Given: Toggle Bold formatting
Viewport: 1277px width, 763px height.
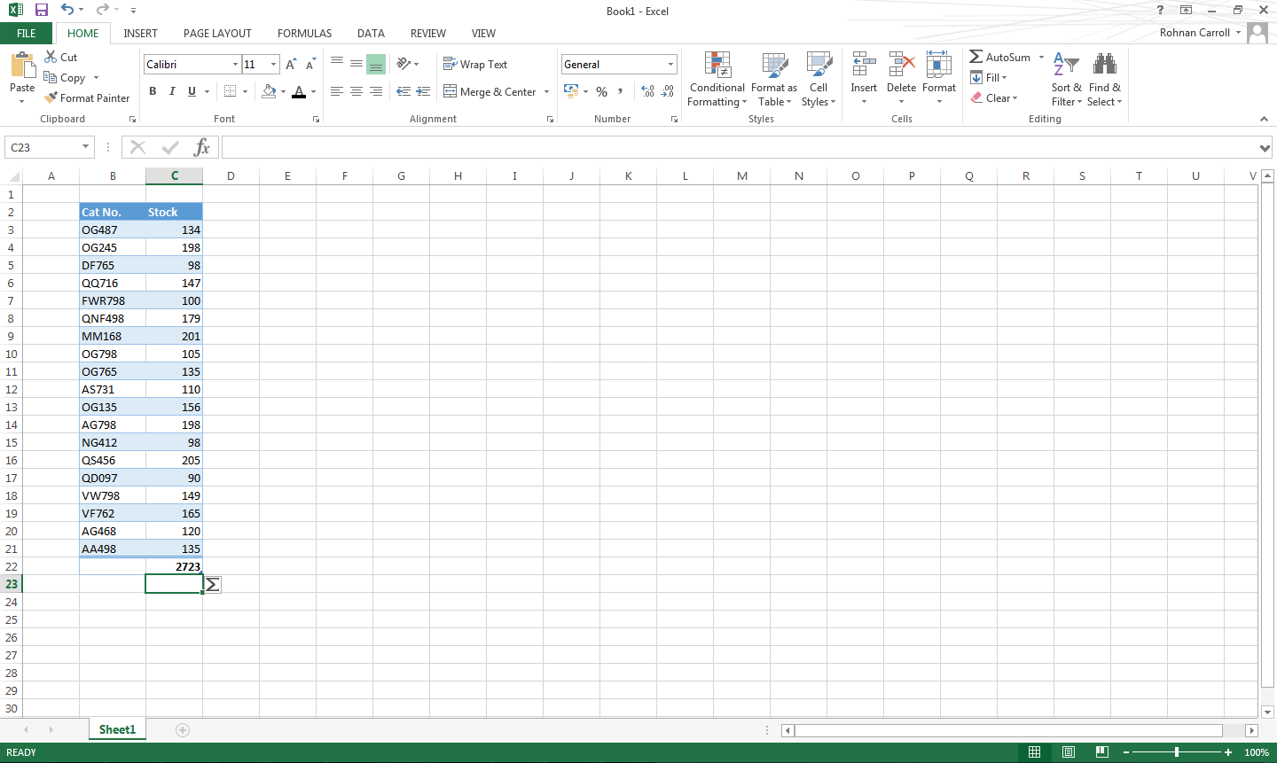Looking at the screenshot, I should [x=153, y=91].
